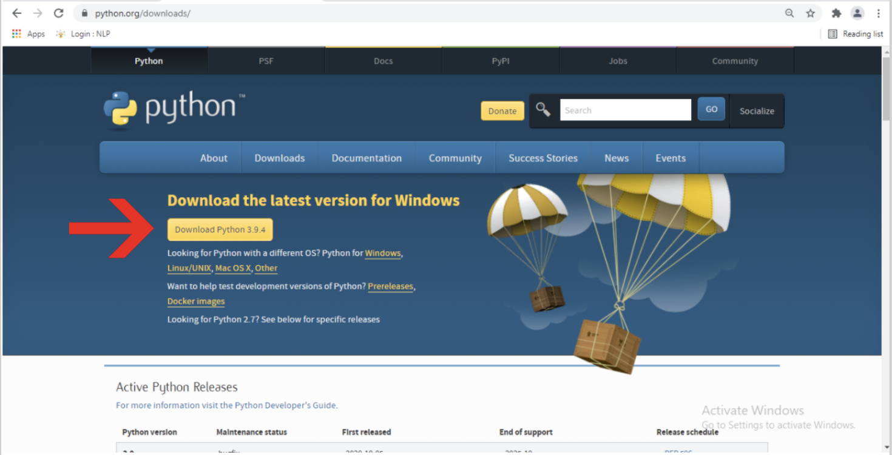Follow the Linux/UNIX link
Viewport: 892px width, 455px height.
coord(189,268)
